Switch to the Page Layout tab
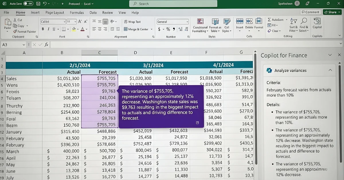Viewport: 344px width, 180px height. point(55,12)
